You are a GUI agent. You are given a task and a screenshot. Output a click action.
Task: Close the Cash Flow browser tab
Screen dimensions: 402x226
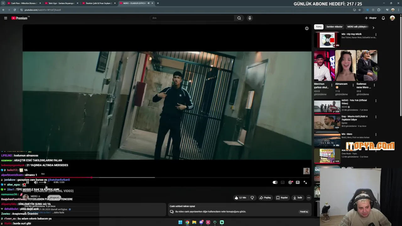click(40, 3)
